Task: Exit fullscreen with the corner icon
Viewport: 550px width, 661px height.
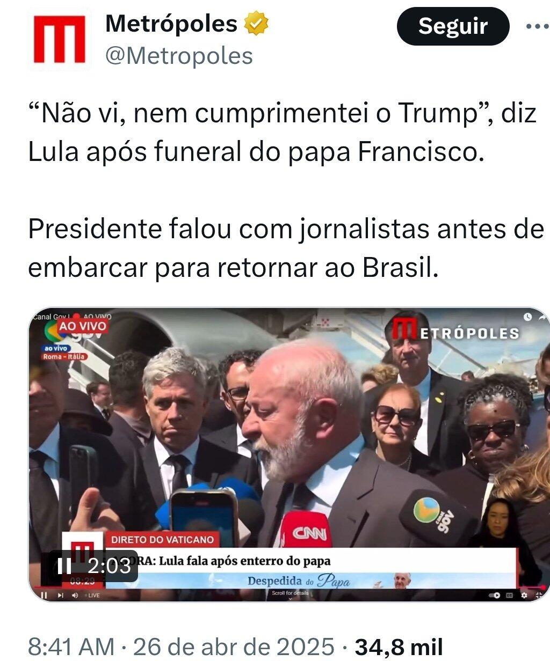Action: [x=539, y=595]
